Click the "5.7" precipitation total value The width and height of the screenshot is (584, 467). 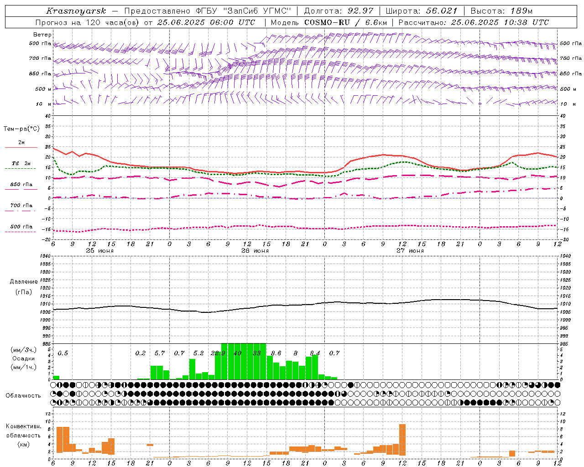coord(160,353)
